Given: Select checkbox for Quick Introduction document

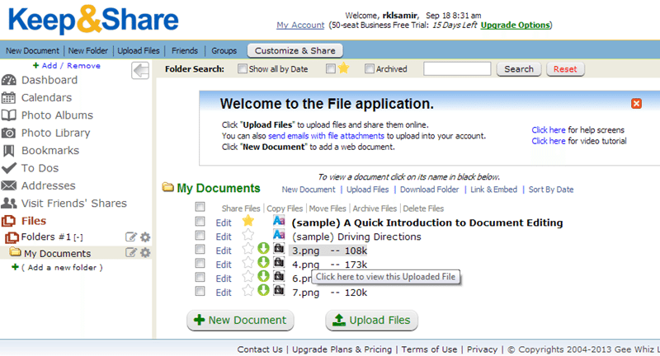Looking at the screenshot, I should coord(200,222).
